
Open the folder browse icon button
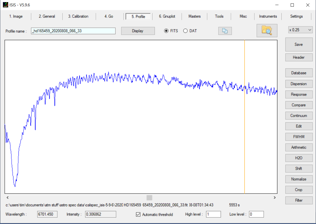tap(267, 30)
